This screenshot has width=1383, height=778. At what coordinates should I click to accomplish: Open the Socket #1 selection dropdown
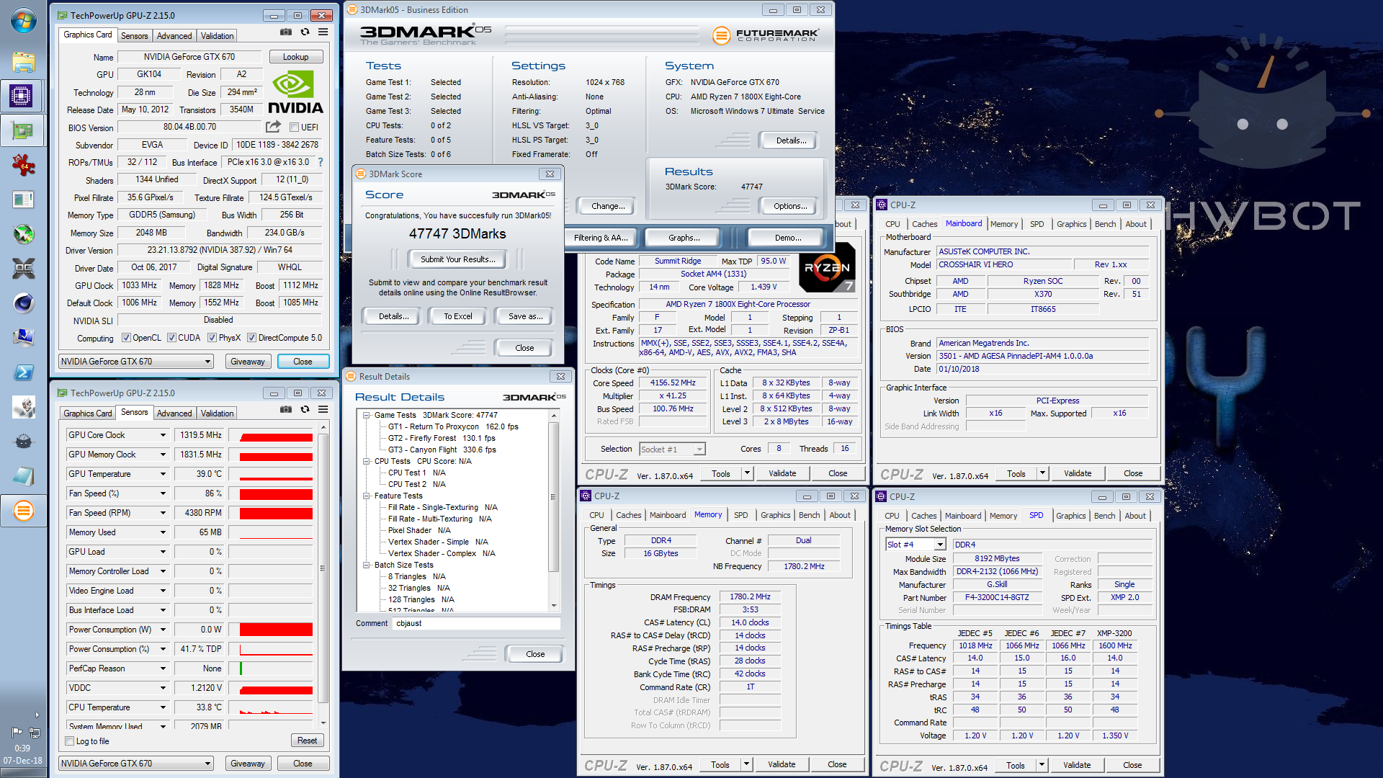click(x=699, y=450)
